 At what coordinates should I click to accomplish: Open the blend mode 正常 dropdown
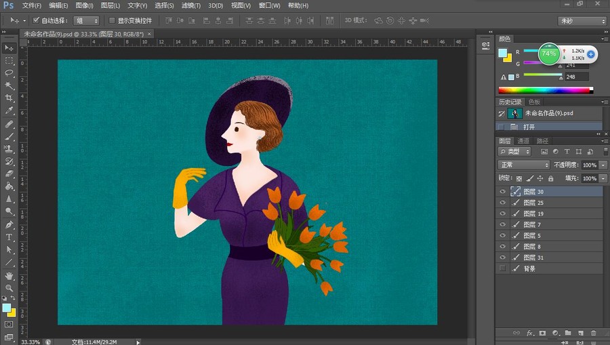click(x=524, y=165)
